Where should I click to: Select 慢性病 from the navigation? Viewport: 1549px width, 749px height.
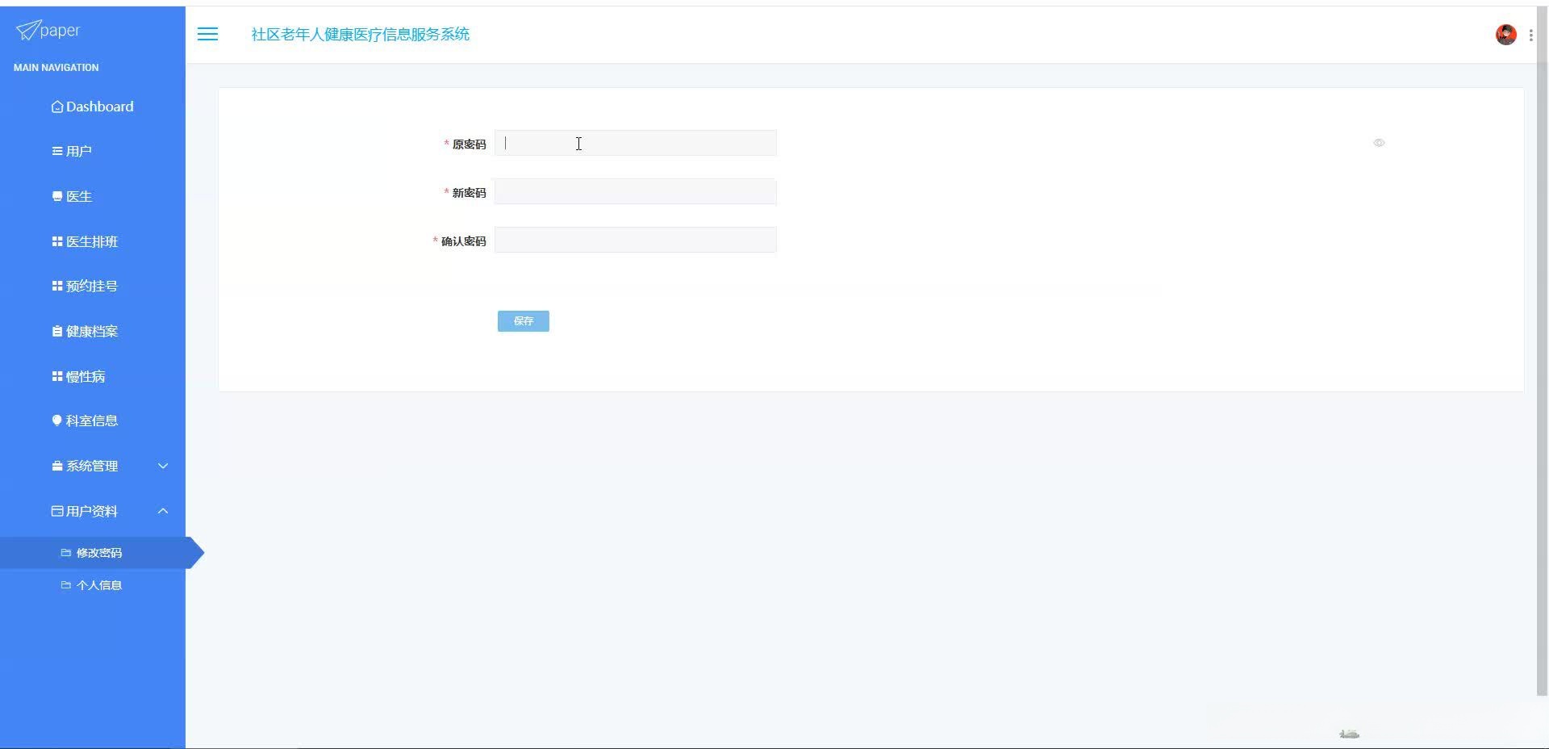[x=93, y=376]
